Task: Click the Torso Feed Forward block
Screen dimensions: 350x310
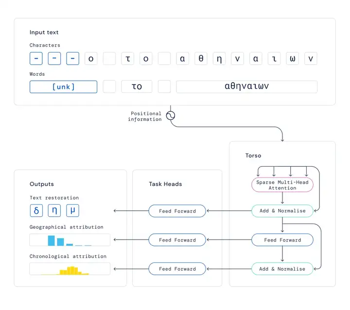Action: click(282, 240)
